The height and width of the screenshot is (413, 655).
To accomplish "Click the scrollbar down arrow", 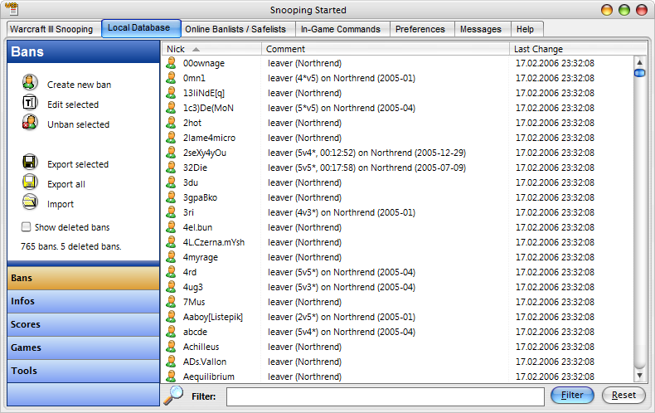I will pyautogui.click(x=639, y=376).
